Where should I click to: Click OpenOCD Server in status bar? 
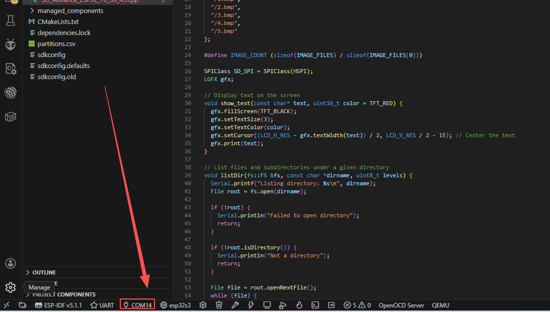[401, 305]
